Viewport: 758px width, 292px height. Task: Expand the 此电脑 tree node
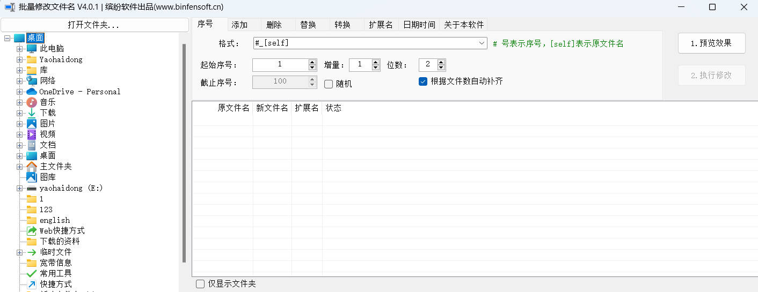(19, 49)
